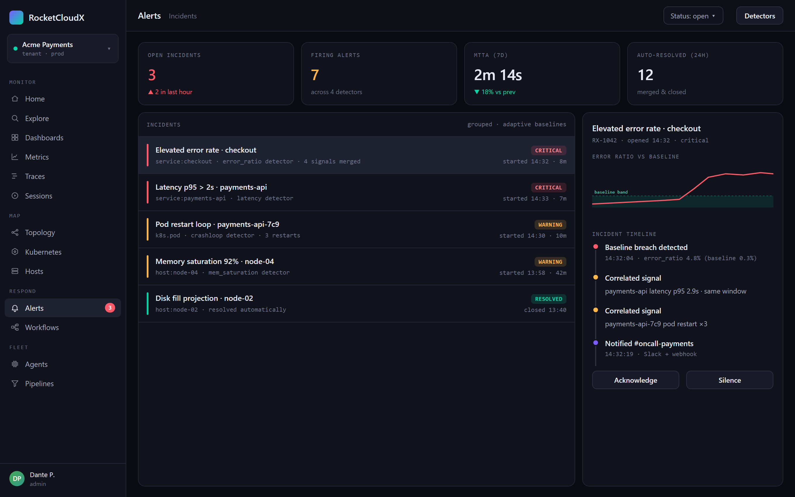The image size is (795, 497).
Task: Open the Kubernetes sidebar link
Action: point(63,252)
